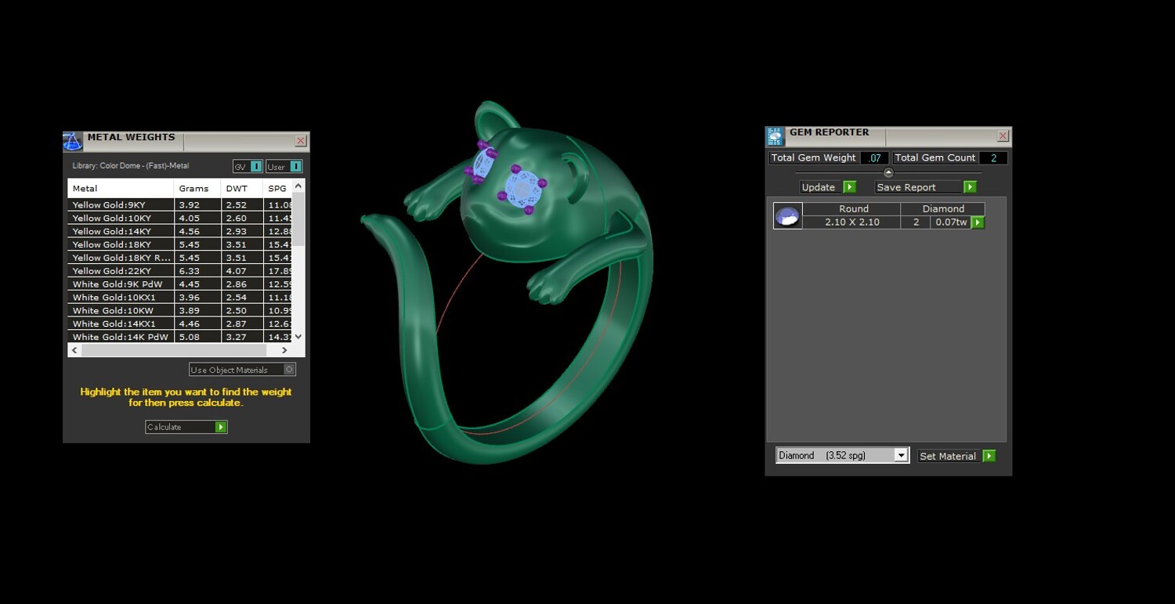Click the metal list scroll-down arrow
The height and width of the screenshot is (604, 1175).
(x=298, y=337)
